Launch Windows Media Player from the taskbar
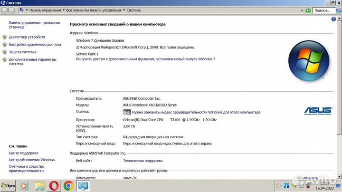342x192 pixels. [x=24, y=186]
